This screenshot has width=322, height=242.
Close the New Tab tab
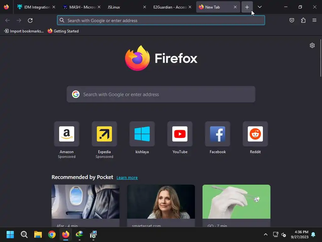pyautogui.click(x=235, y=7)
